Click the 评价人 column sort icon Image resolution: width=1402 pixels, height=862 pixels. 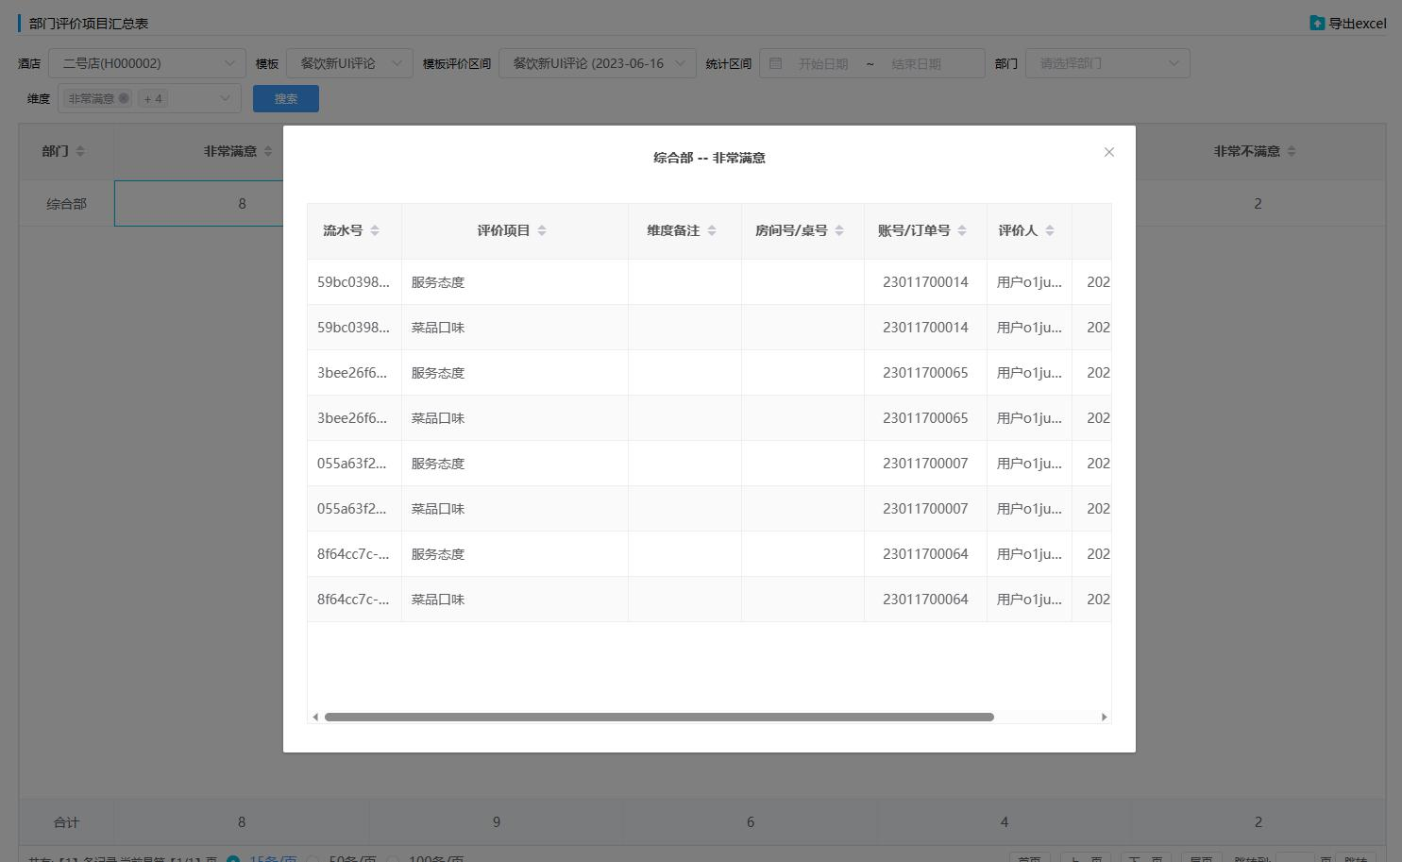coord(1050,230)
